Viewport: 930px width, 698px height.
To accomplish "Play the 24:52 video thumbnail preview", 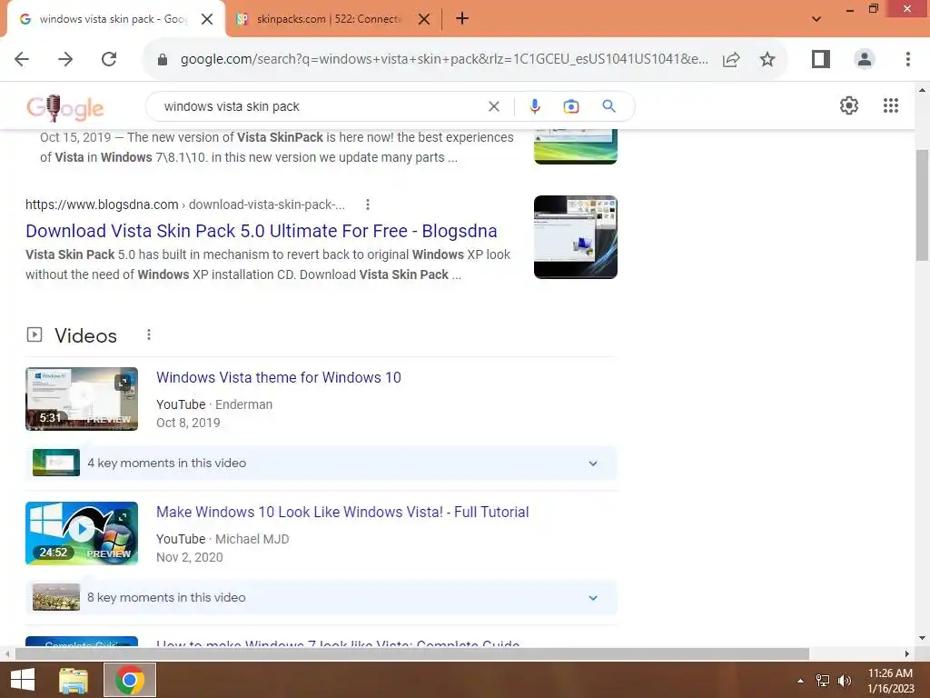I will tap(82, 533).
